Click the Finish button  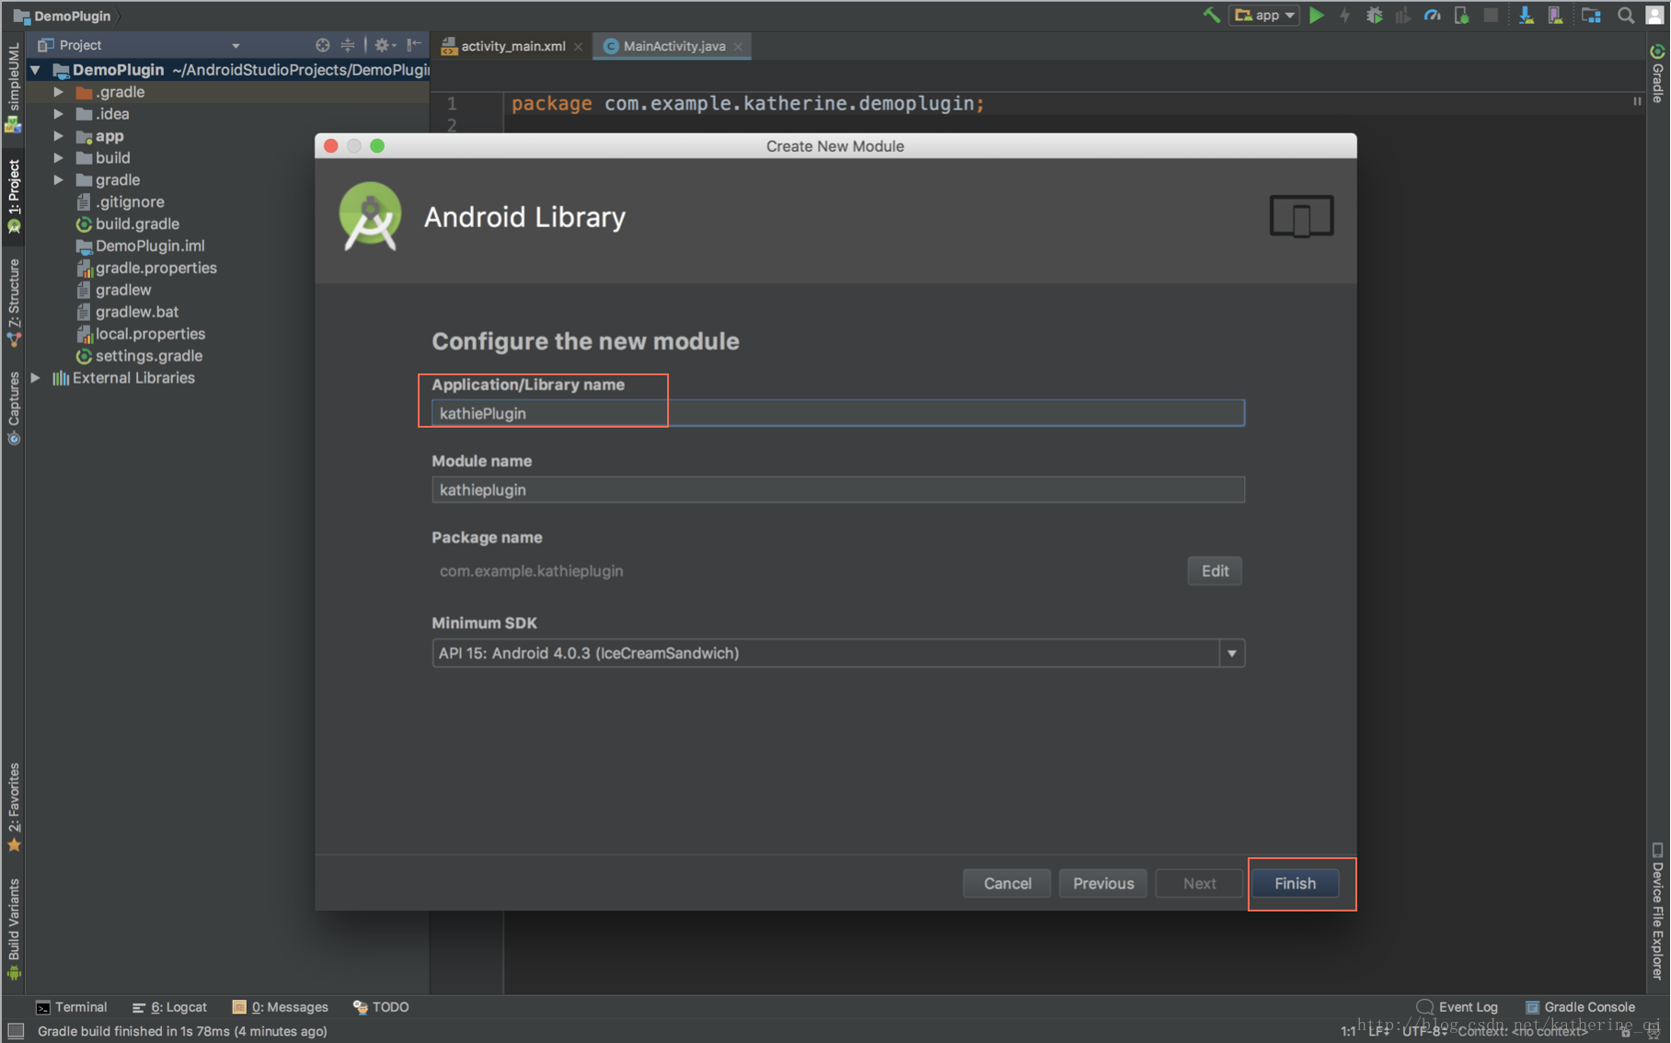tap(1295, 883)
